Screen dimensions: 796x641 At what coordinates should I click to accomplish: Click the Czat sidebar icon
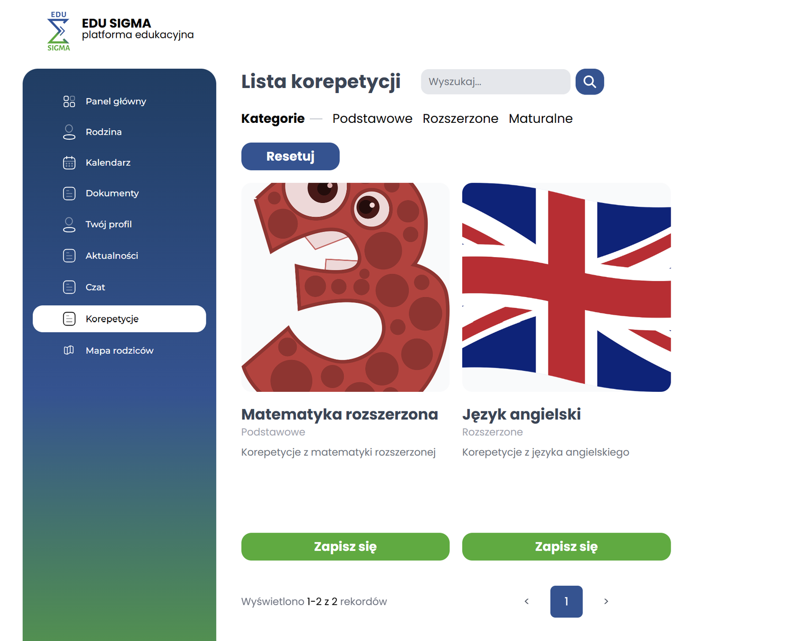click(69, 287)
